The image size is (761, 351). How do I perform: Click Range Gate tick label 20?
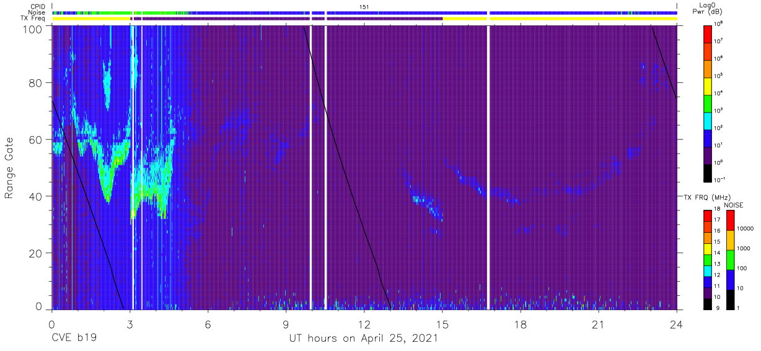point(36,253)
